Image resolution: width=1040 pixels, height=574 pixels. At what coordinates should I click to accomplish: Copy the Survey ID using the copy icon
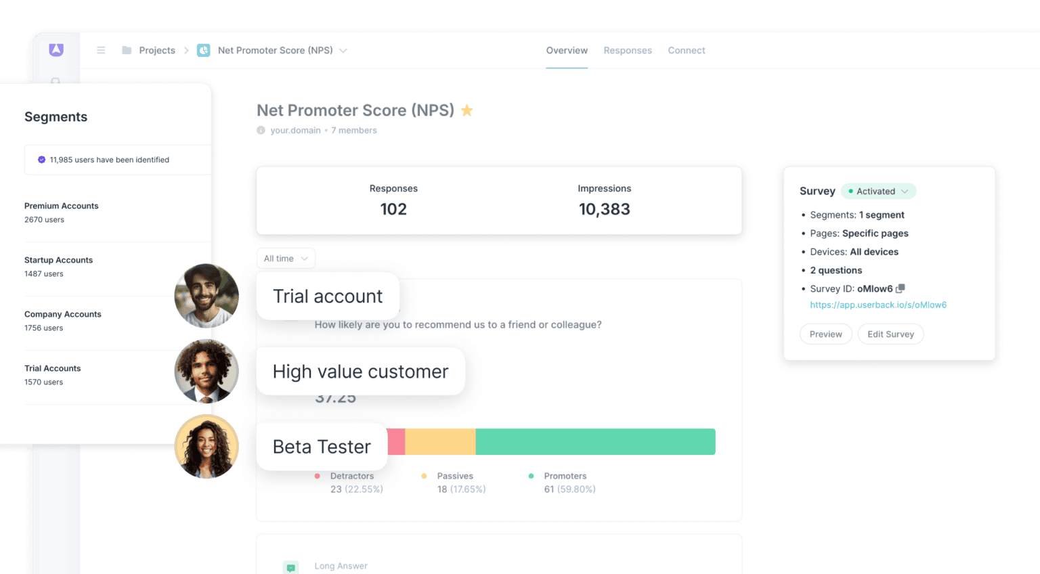tap(900, 288)
